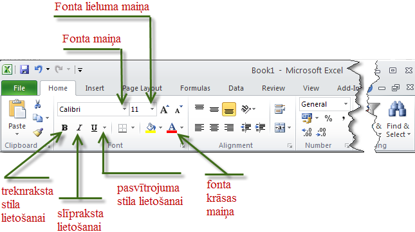This screenshot has height=232, width=415.
Task: Minimize the workbook window inside Excel
Action: pos(382,88)
